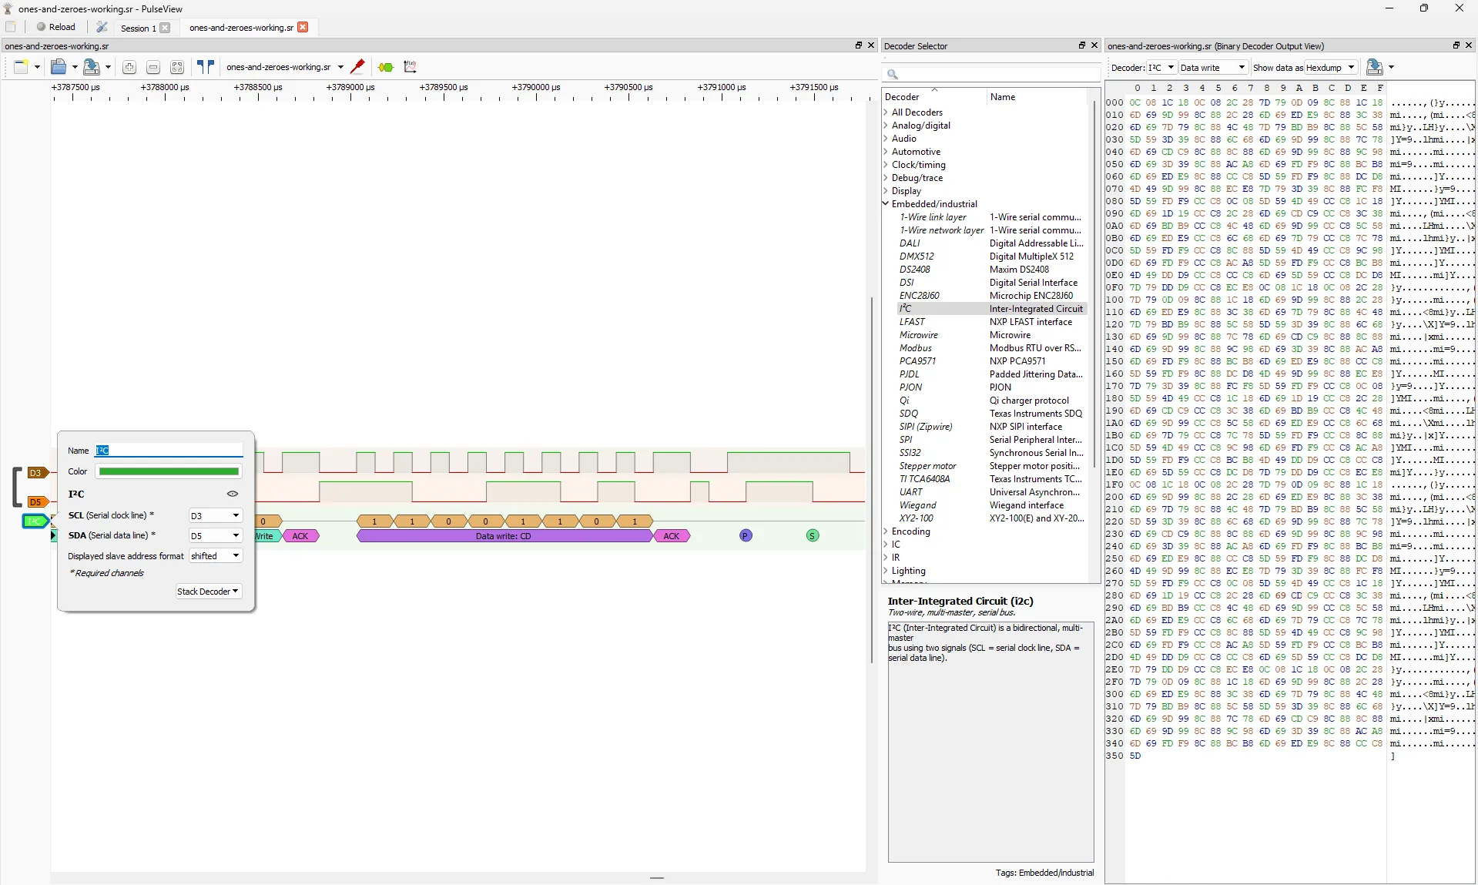The width and height of the screenshot is (1478, 885).
Task: Add a protocol decoder via the hexagon icon
Action: click(x=384, y=67)
